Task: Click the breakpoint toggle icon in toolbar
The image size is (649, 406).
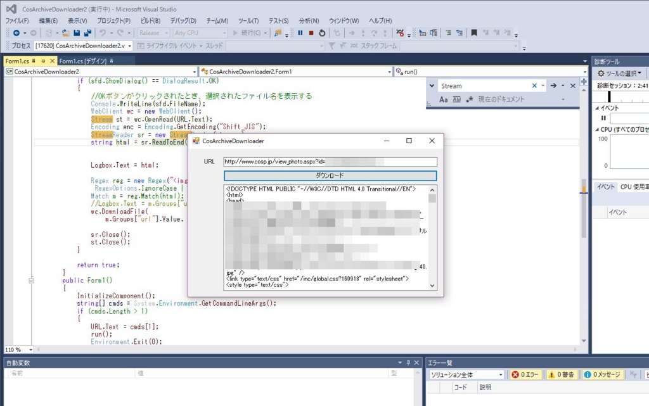Action: (x=400, y=33)
